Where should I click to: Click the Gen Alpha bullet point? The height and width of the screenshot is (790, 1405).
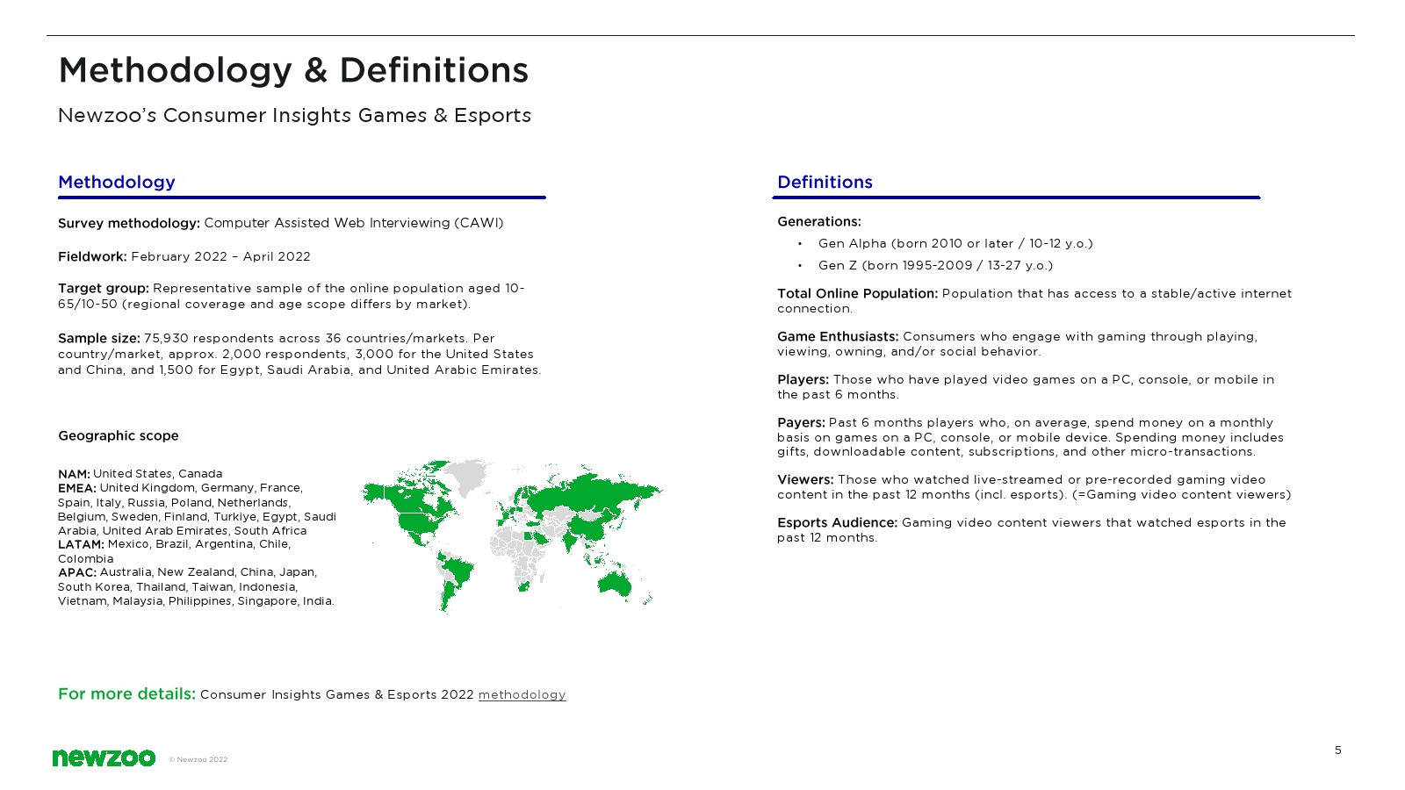[x=955, y=243]
